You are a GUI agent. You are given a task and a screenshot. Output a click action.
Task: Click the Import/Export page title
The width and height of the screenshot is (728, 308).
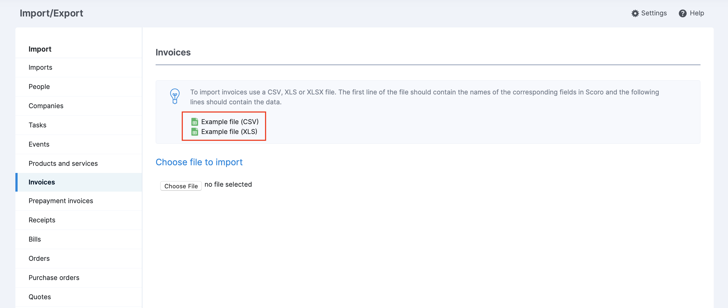tap(51, 13)
